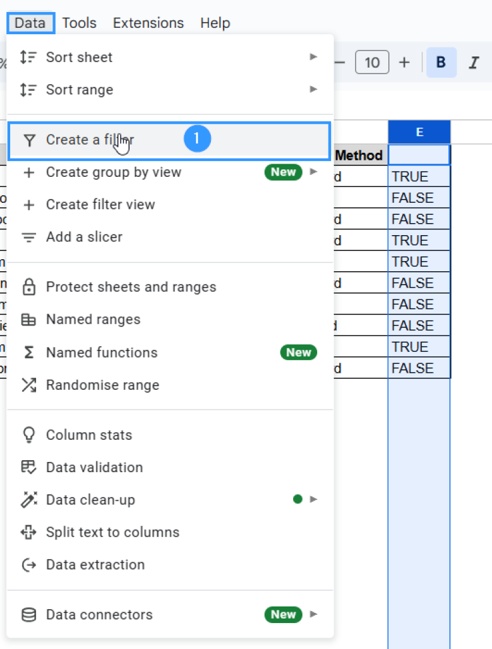Toggle bold formatting in the toolbar
Viewport: 492px width, 649px height.
pos(441,62)
